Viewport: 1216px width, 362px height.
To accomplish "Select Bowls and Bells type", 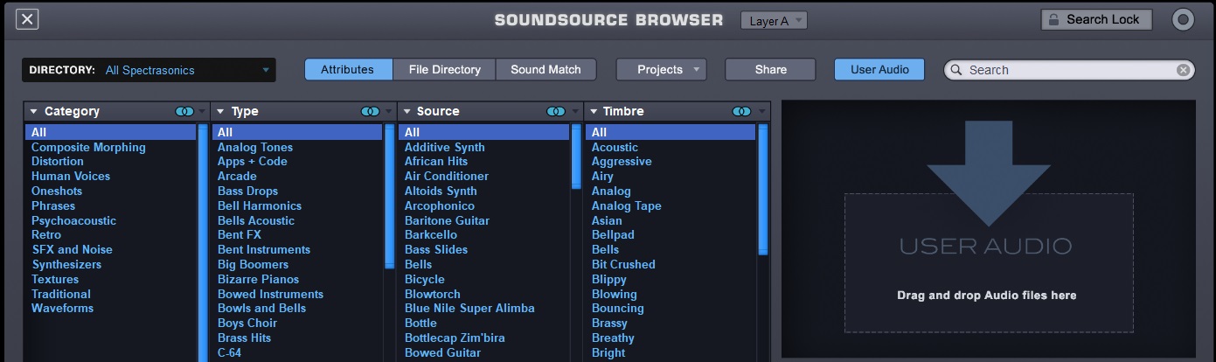I will (x=261, y=308).
